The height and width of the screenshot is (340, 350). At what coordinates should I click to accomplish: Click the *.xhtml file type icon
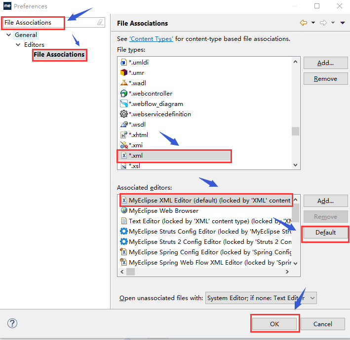coord(124,135)
